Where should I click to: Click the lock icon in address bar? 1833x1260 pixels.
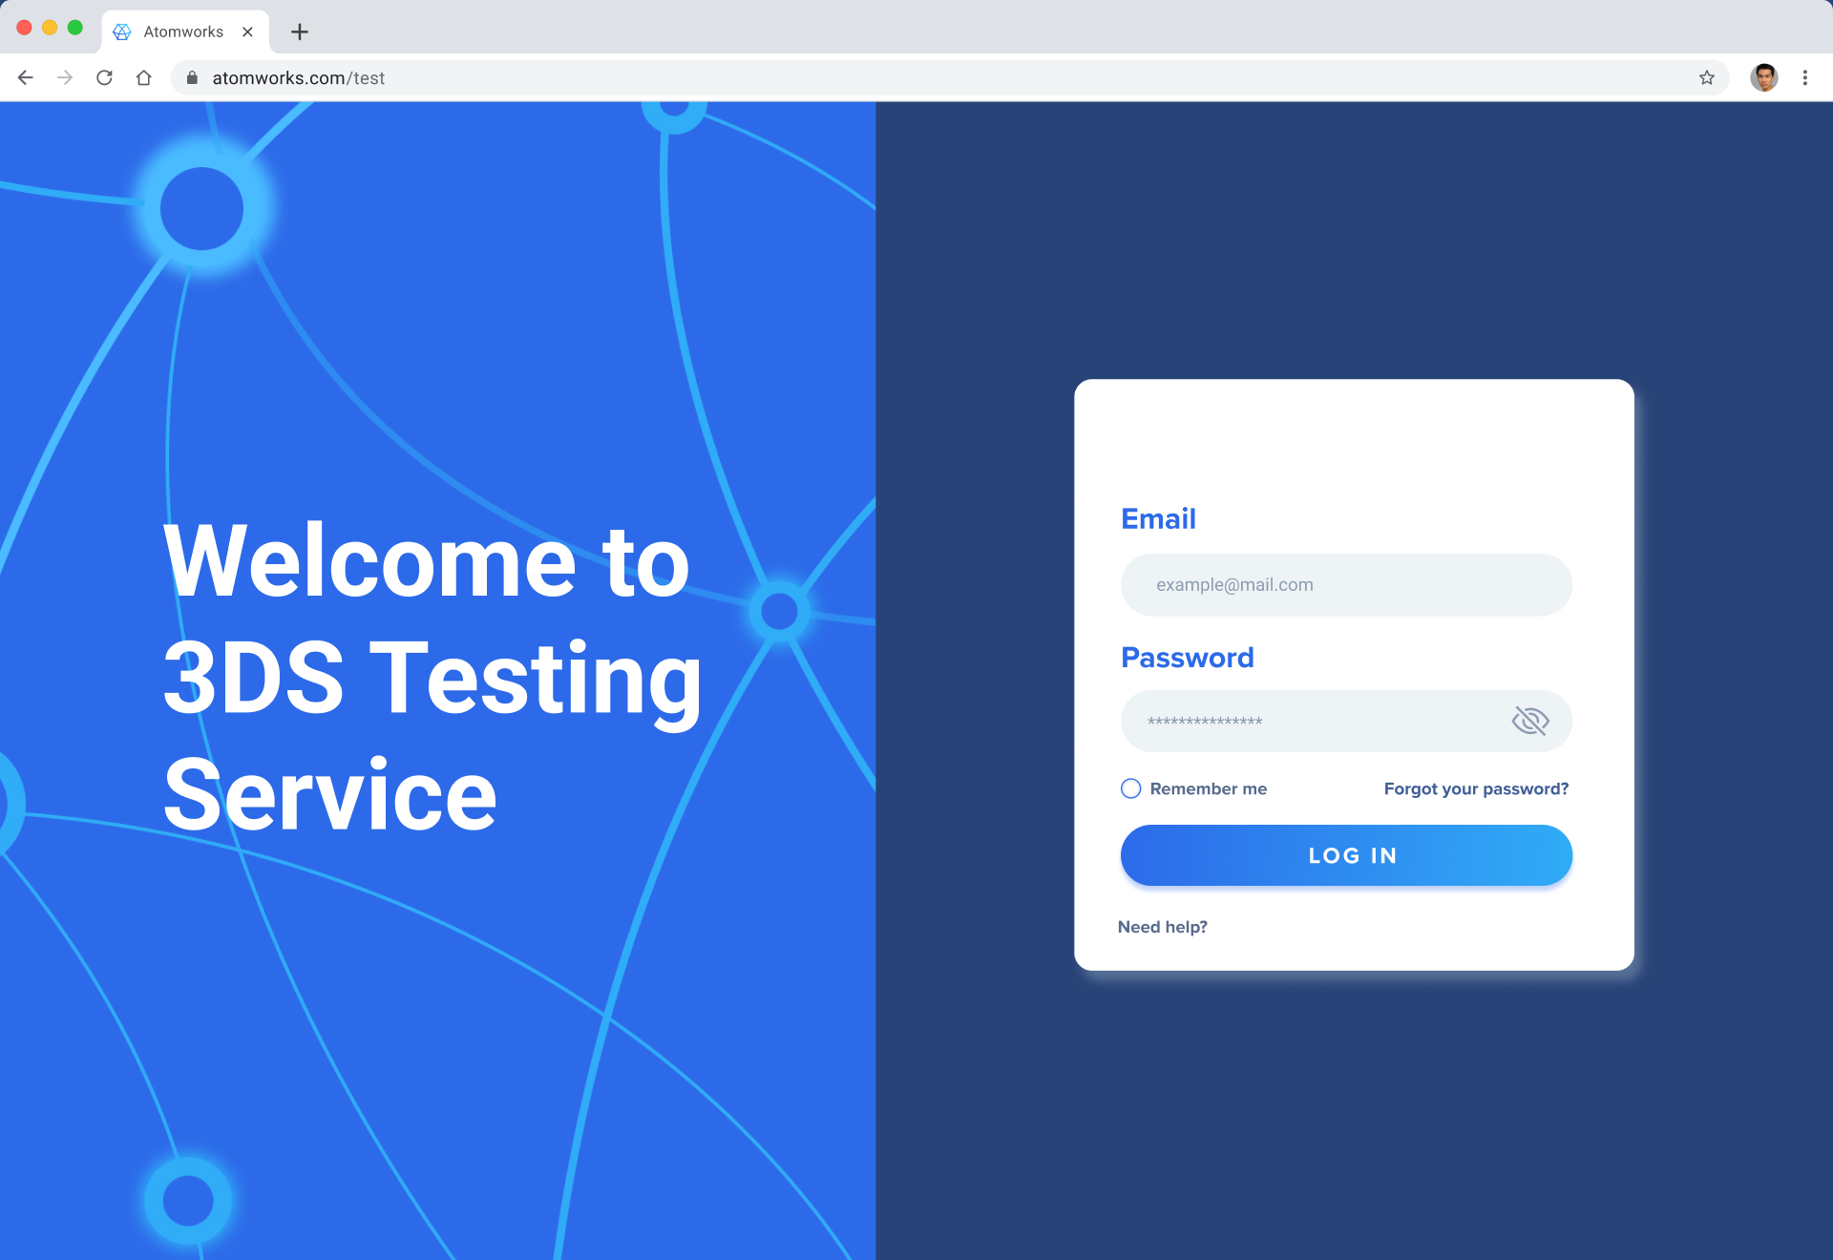click(x=192, y=78)
